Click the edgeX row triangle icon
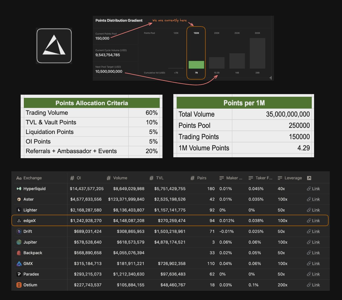 click(19, 221)
